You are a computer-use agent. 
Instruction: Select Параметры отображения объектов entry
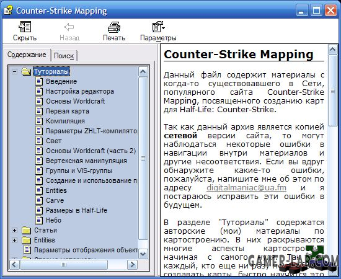point(86,250)
